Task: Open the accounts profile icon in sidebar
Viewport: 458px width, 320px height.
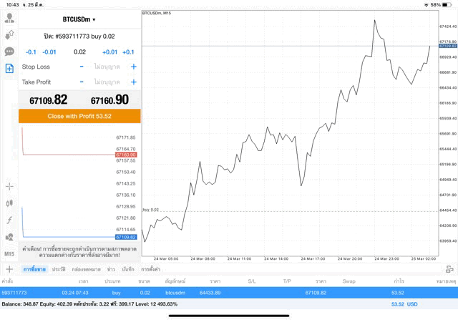Action: pos(9,18)
